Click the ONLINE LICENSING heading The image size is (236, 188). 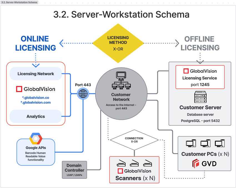point(35,43)
